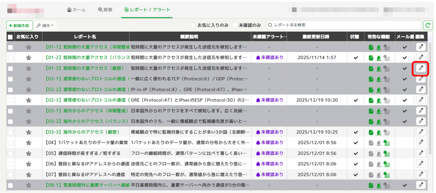
Task: Select checkbox of 【03-1】海外からのアクセス row
Action: click(x=10, y=111)
